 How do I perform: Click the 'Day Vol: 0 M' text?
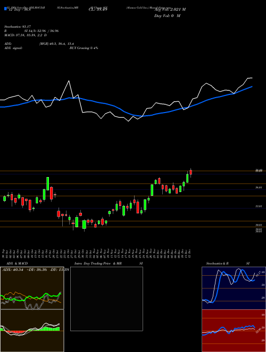[167, 16]
